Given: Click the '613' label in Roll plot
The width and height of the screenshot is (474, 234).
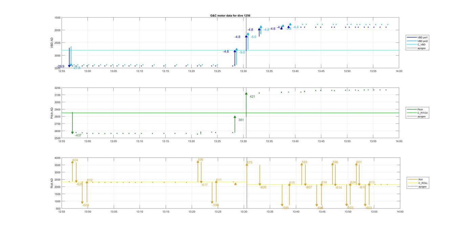Looking at the screenshot, I should [x=372, y=182].
